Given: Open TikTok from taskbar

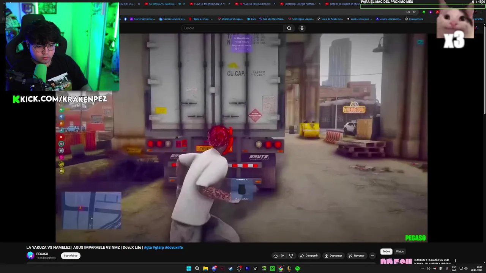Looking at the screenshot, I should point(256,268).
